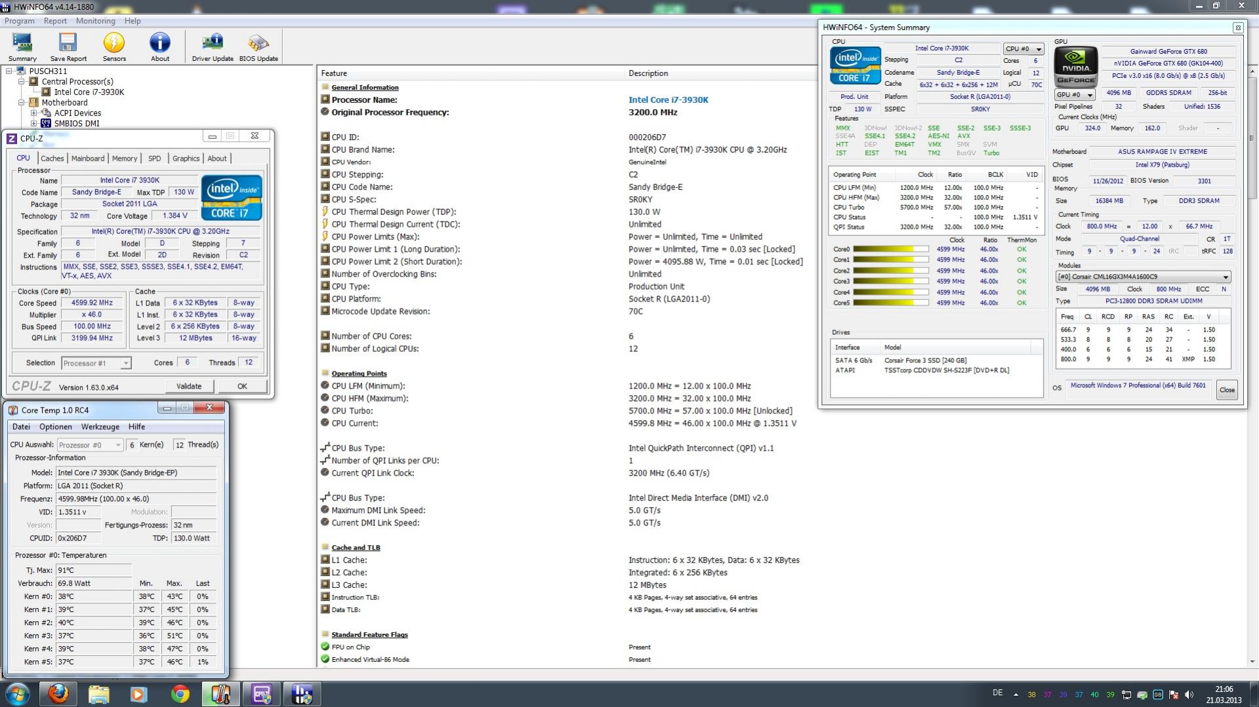Click Close in the System Summary window
Image resolution: width=1259 pixels, height=707 pixels.
coord(1227,390)
